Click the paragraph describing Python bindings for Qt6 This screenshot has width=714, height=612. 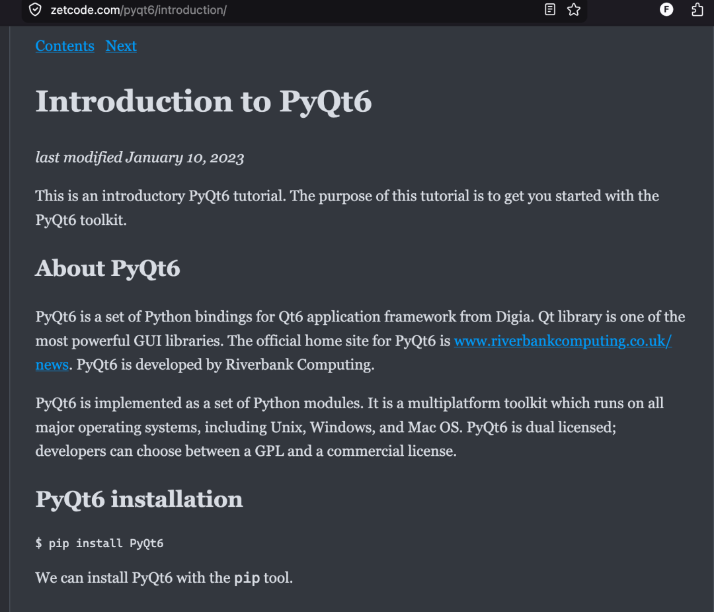(x=360, y=341)
